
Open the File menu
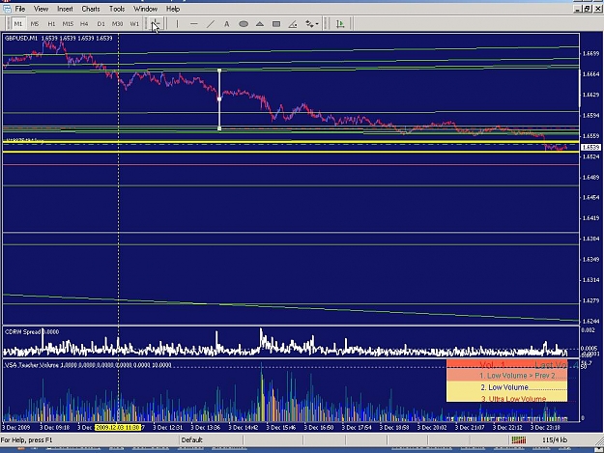point(19,9)
